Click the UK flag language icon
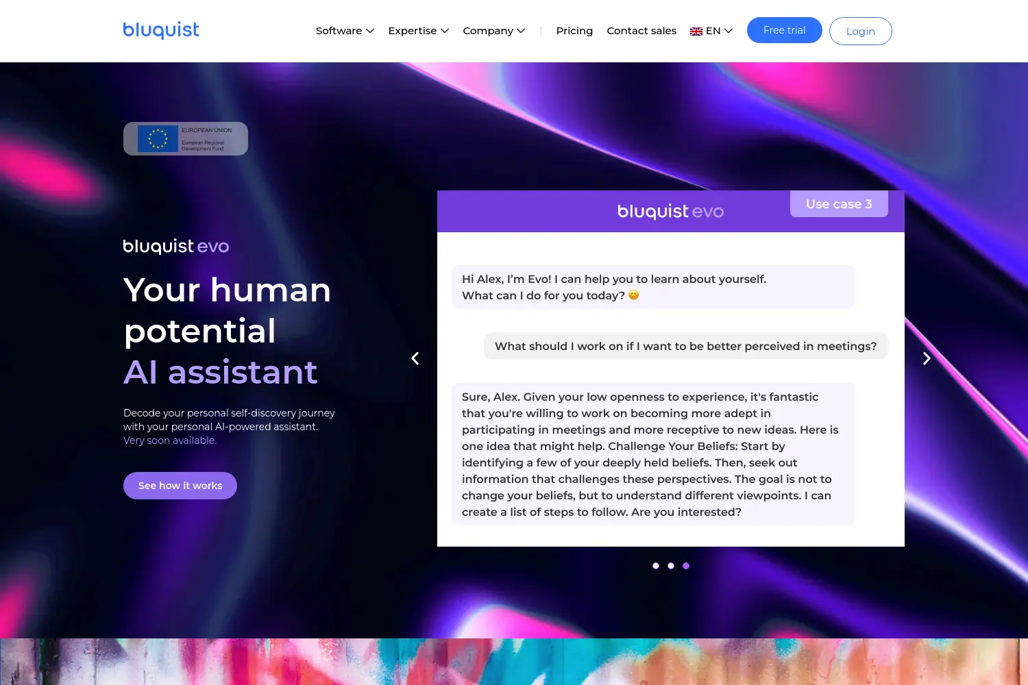1028x685 pixels. tap(696, 32)
